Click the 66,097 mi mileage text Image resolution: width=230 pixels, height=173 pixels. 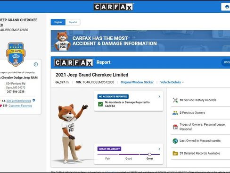(62, 82)
